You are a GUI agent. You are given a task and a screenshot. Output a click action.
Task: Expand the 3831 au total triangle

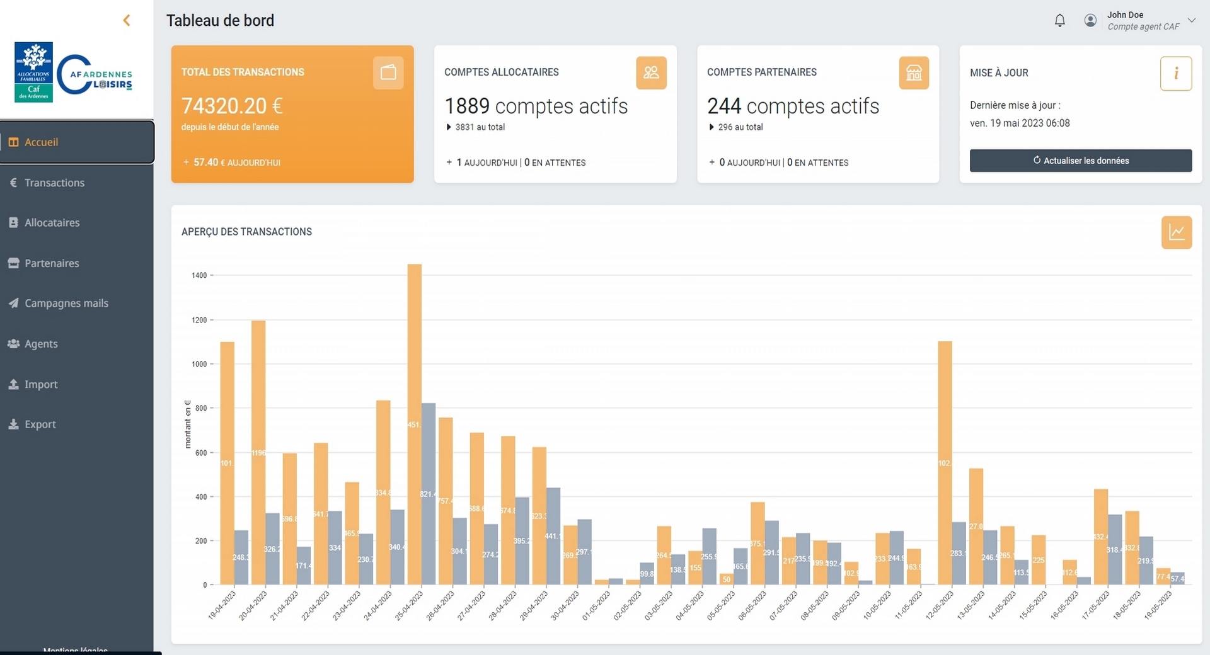[449, 127]
